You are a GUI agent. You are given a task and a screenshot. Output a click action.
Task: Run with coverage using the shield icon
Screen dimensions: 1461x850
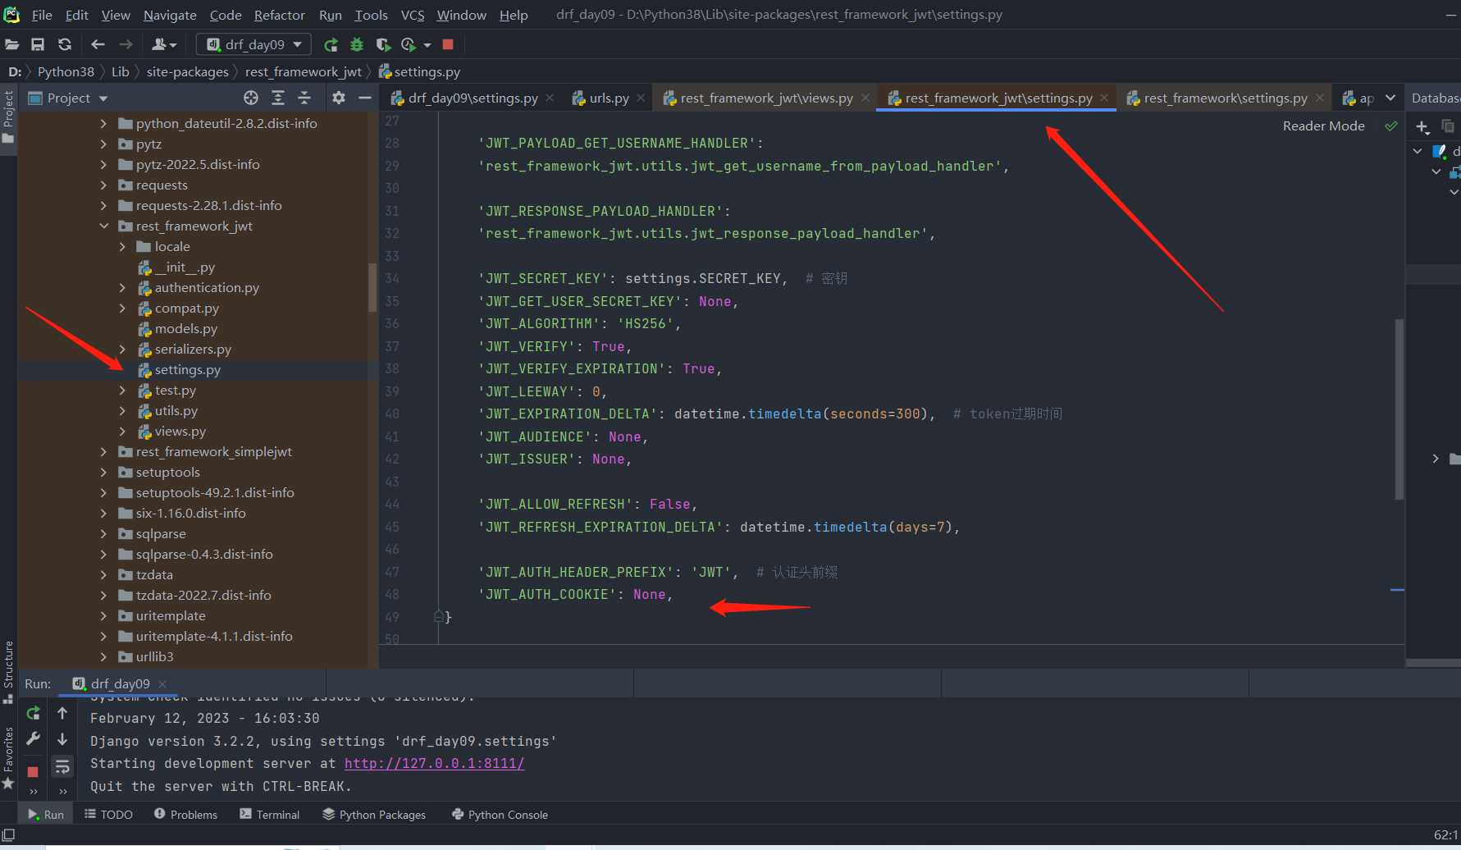383,44
